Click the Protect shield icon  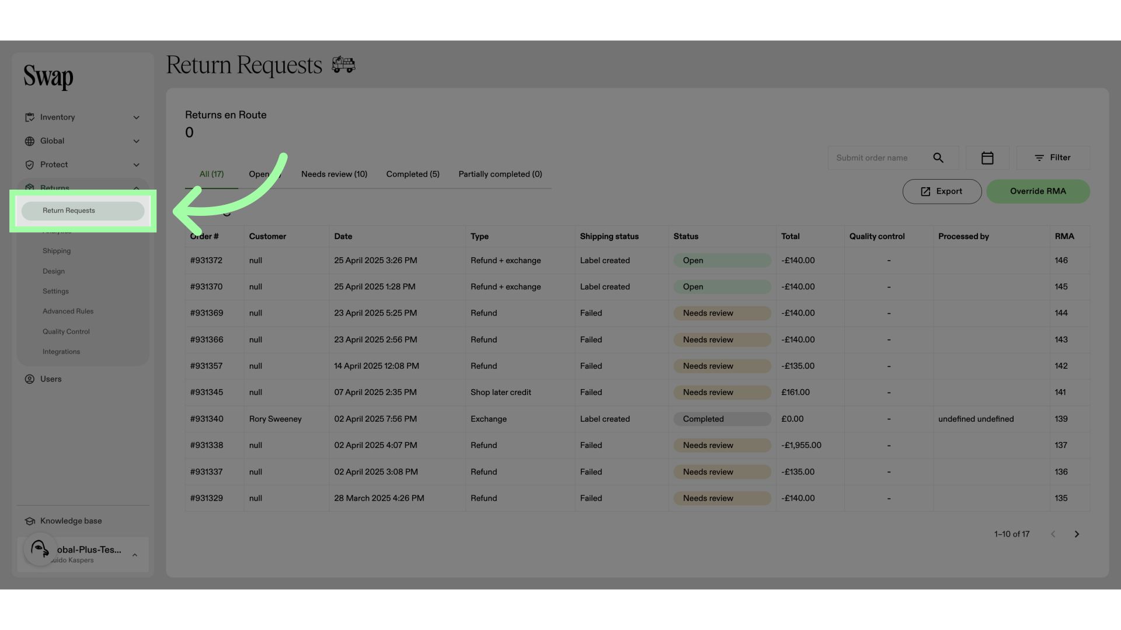coord(30,165)
